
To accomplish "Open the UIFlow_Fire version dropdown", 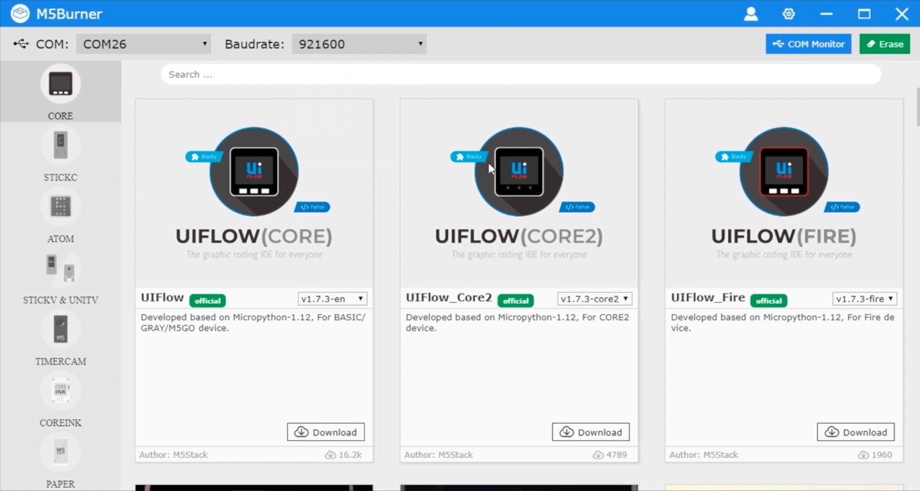I will click(x=864, y=299).
